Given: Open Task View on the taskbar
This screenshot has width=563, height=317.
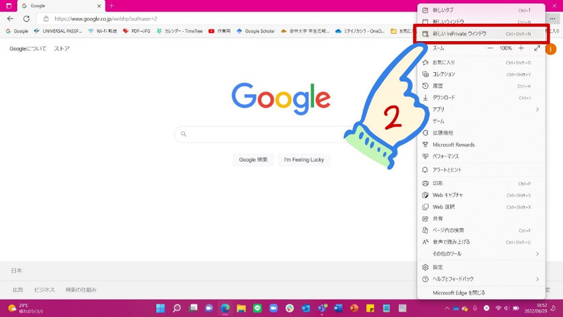Looking at the screenshot, I should tap(193, 308).
